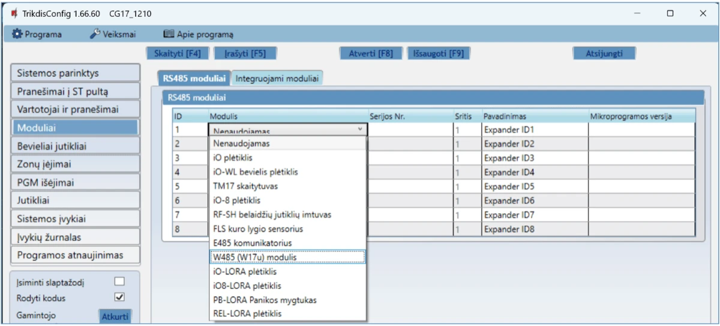Open the Programa menu with gear icon
The height and width of the screenshot is (326, 720).
(37, 34)
